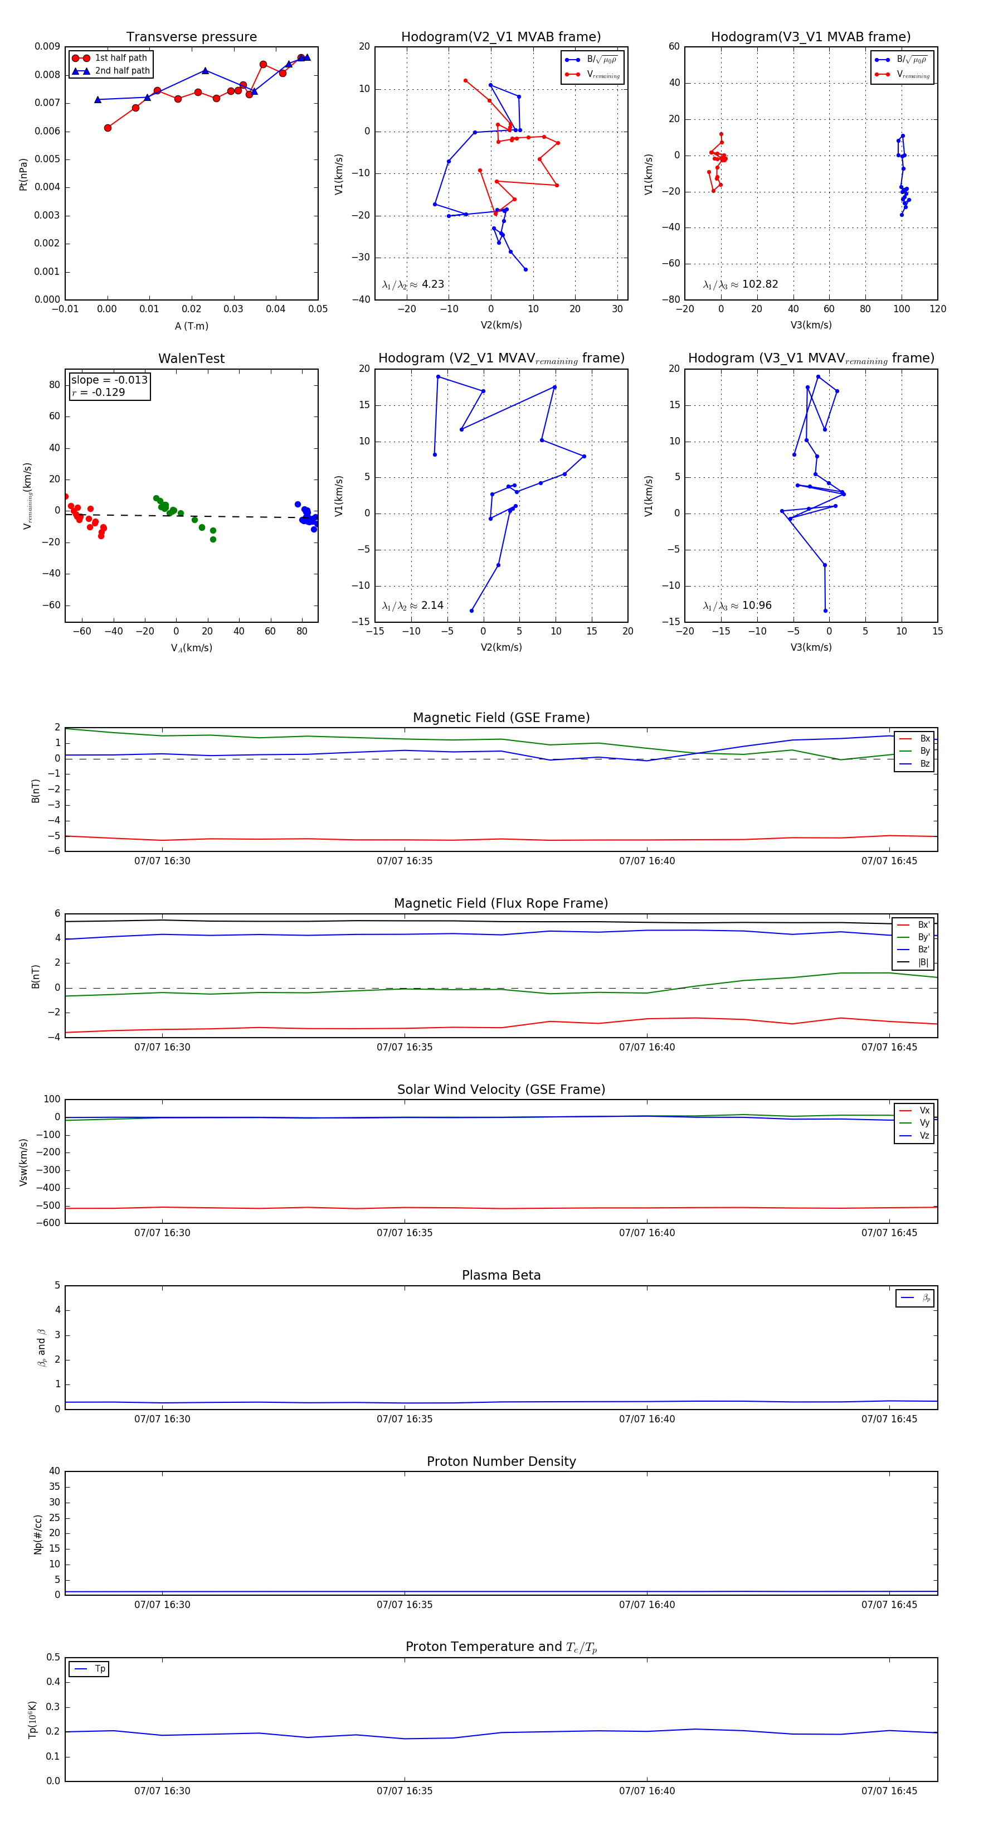Viewport: 1003px width, 1840px height.
Task: Click the "Pt(nPa)" y-axis label
Action: point(23,175)
